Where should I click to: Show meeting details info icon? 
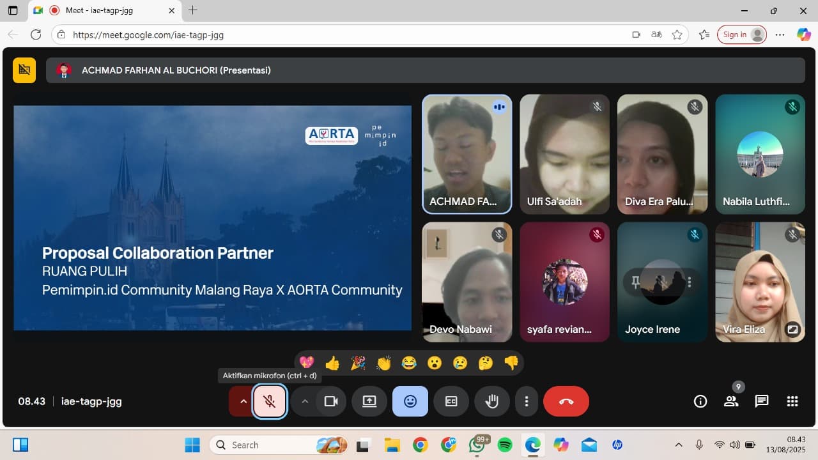[x=700, y=401]
